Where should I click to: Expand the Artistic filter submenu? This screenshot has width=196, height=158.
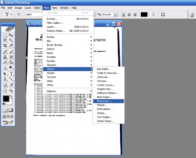[68, 37]
